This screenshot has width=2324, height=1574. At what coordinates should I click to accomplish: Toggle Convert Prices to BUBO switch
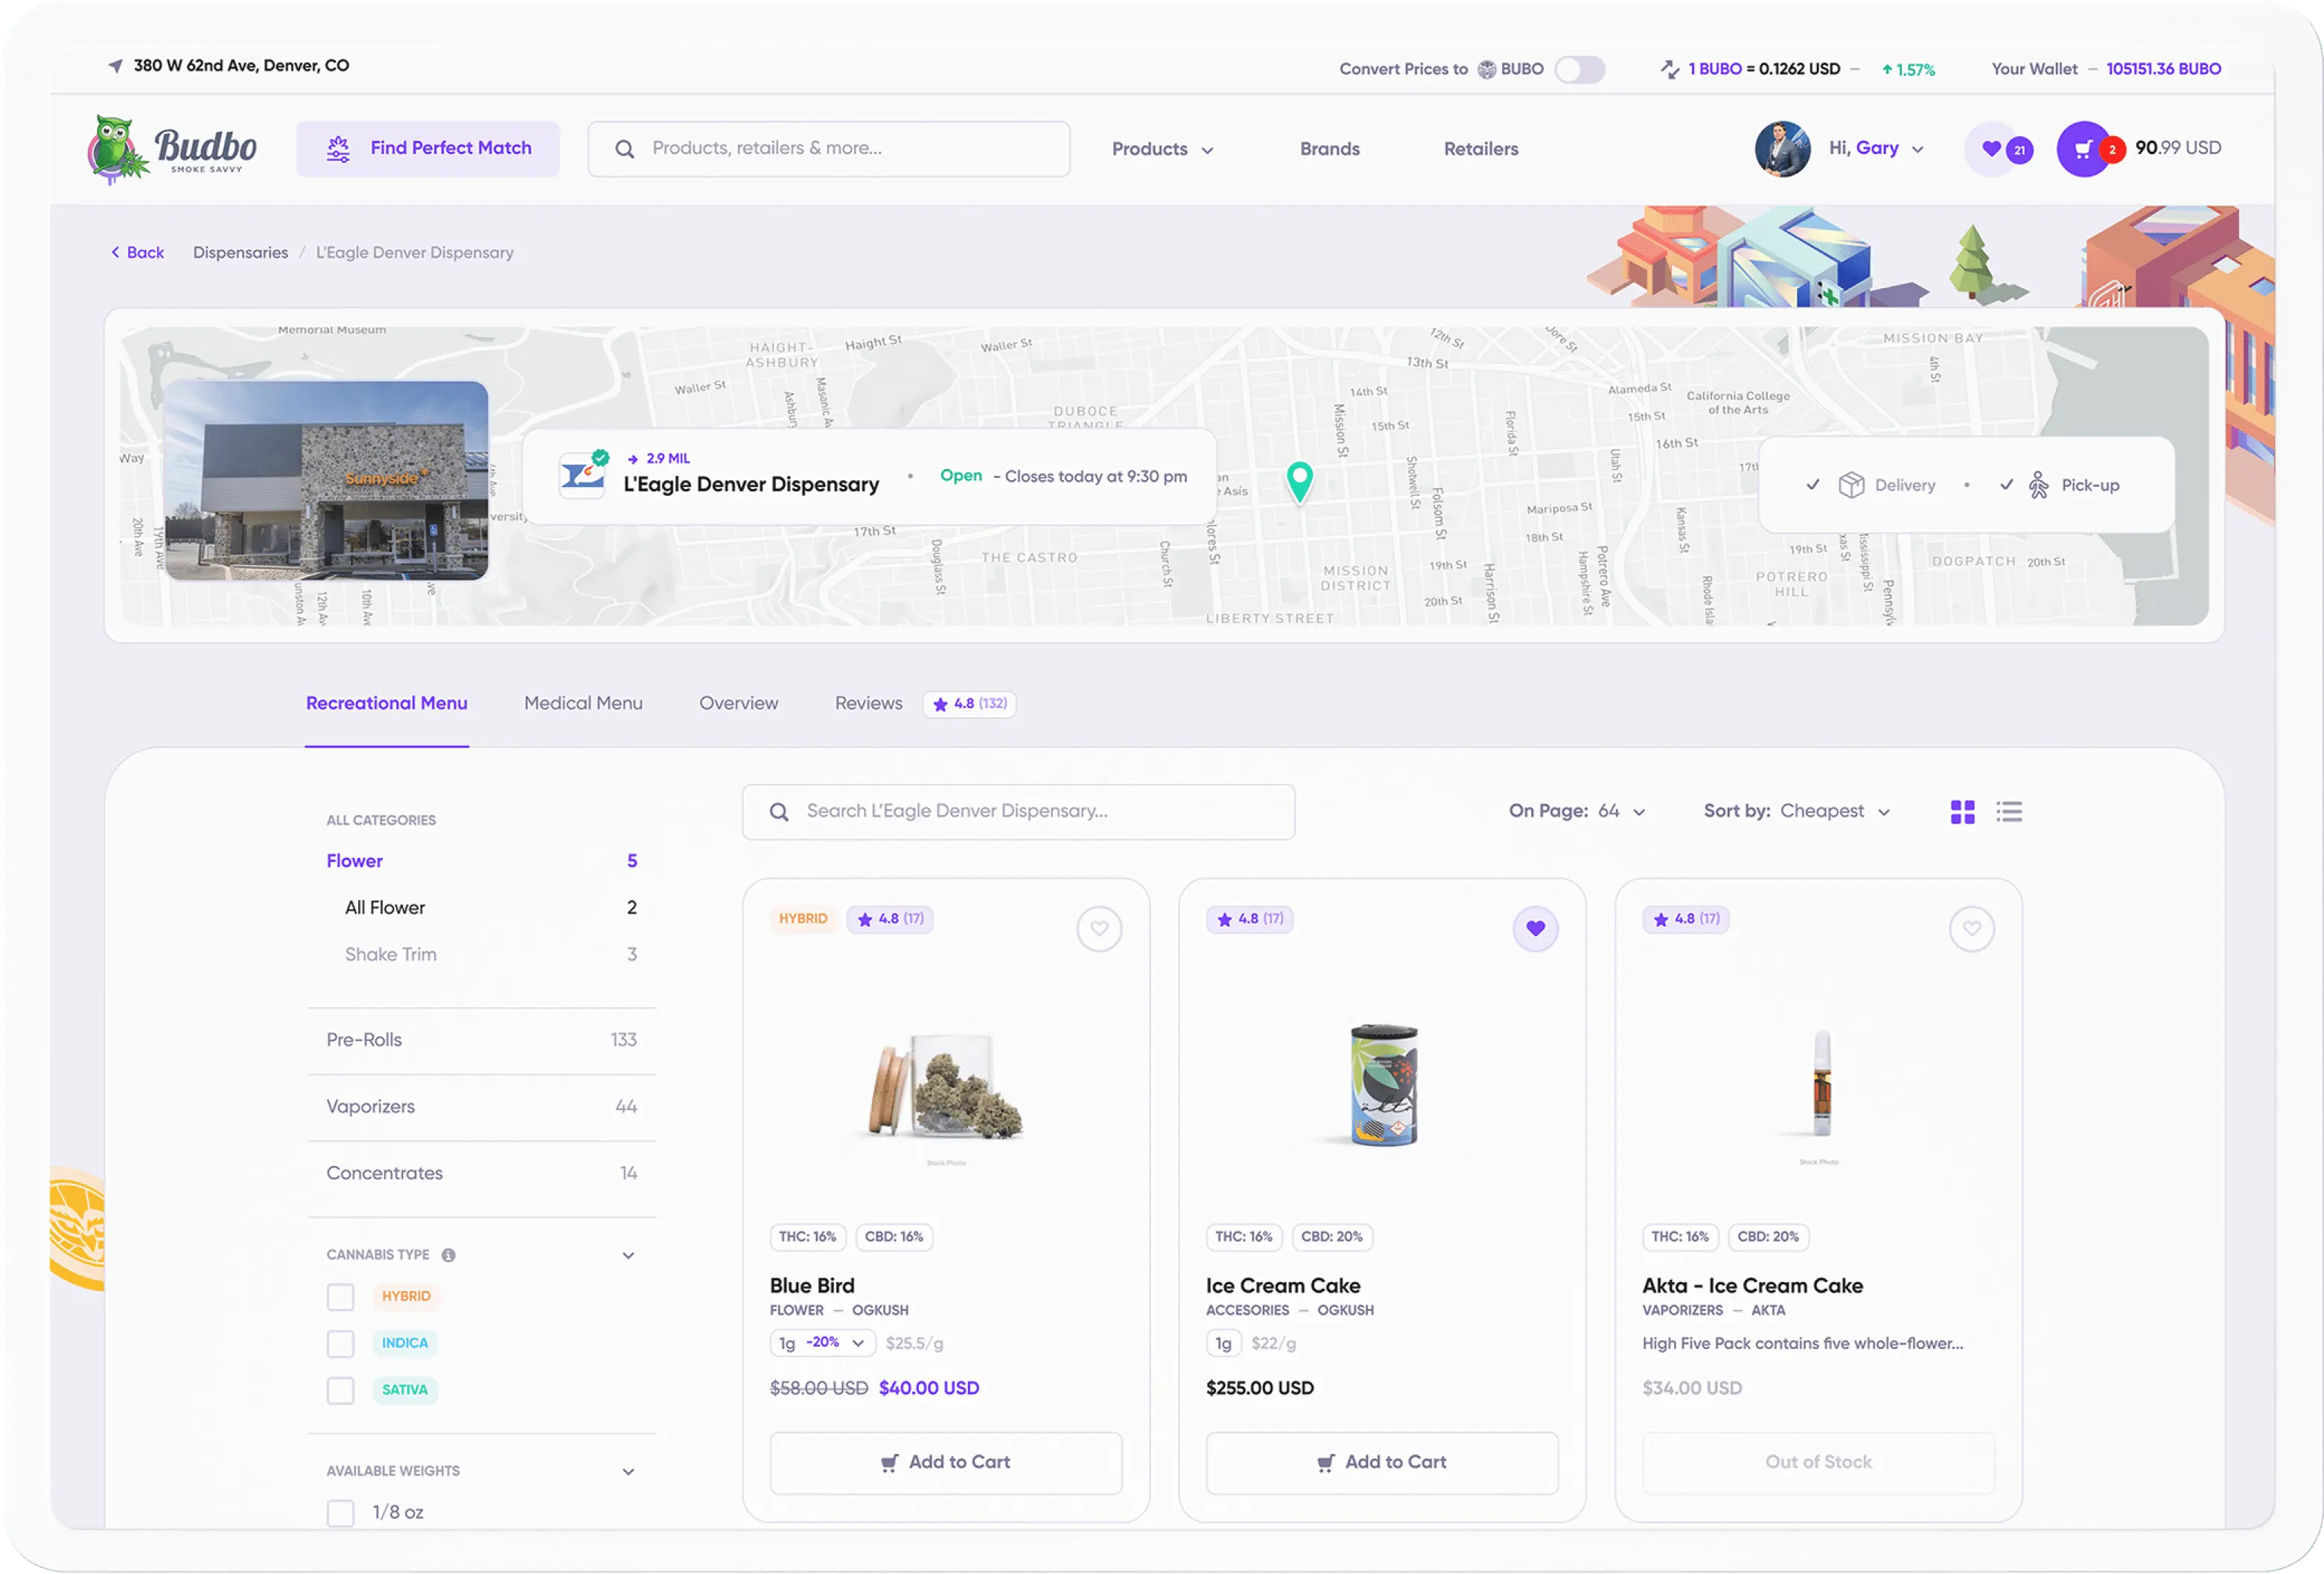pyautogui.click(x=1579, y=69)
